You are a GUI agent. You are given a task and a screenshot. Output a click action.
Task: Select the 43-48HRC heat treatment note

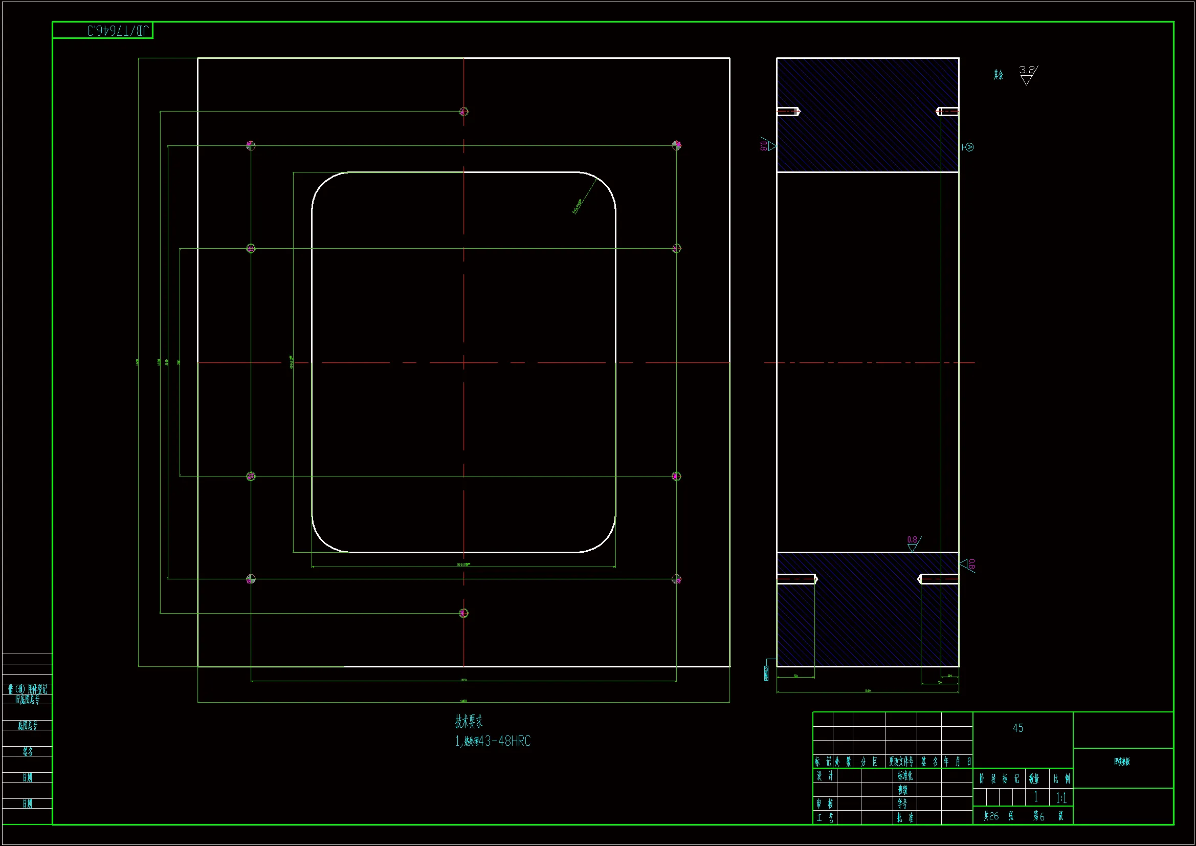(493, 741)
